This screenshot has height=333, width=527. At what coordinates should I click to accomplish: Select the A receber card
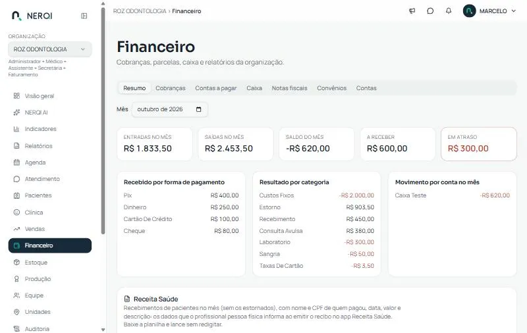pos(398,144)
